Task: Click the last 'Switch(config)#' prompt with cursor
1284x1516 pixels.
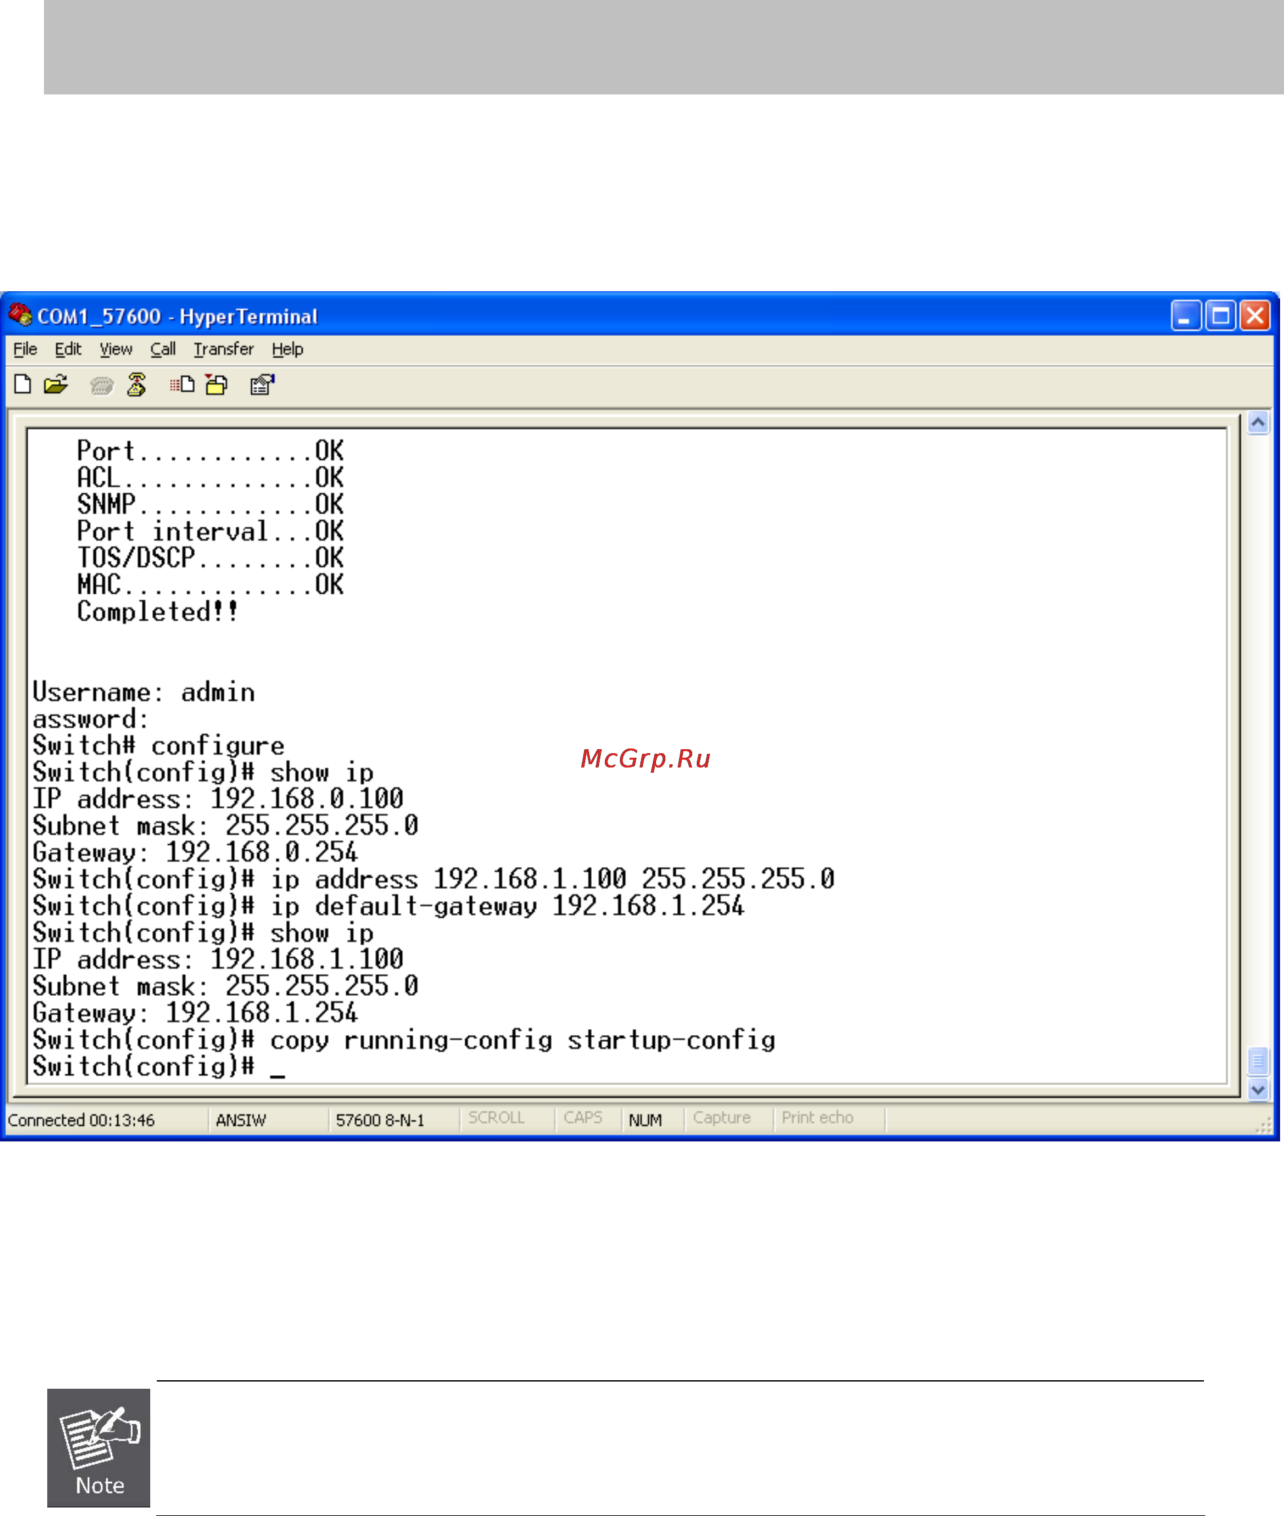Action: click(x=159, y=1067)
